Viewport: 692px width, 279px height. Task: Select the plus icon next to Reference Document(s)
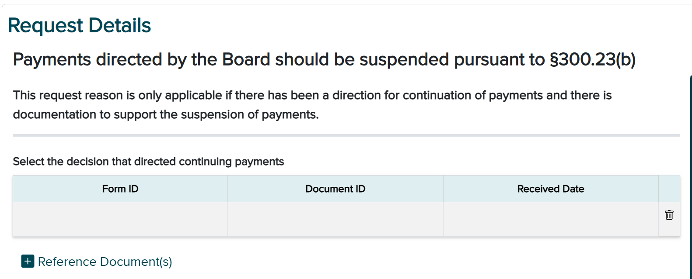(28, 261)
